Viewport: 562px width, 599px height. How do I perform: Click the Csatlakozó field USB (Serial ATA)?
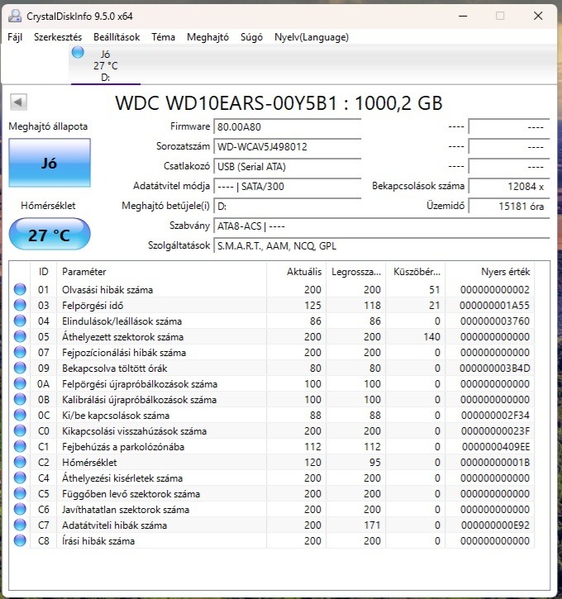tap(288, 167)
